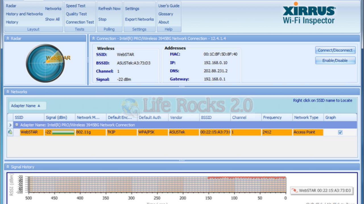Choose Show All layout
The width and height of the screenshot is (364, 204).
(52, 19)
